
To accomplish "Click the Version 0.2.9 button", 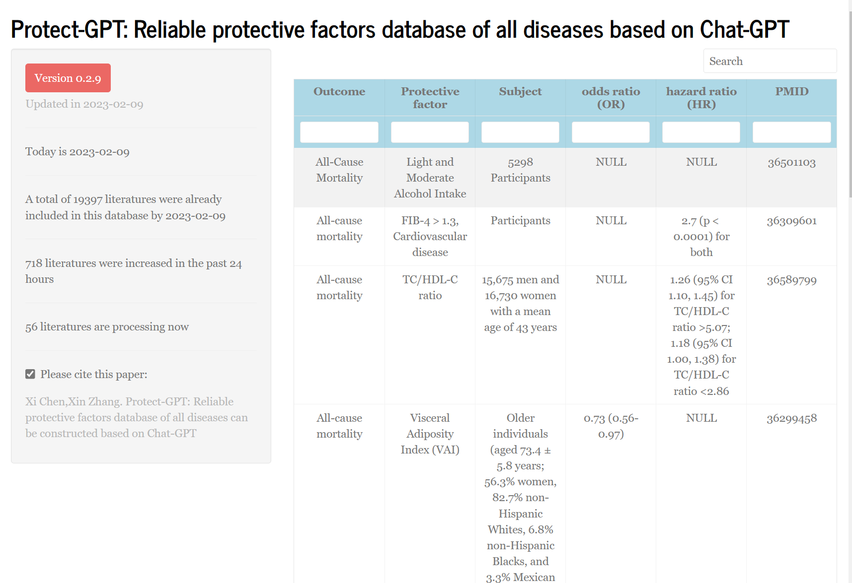I will click(68, 78).
